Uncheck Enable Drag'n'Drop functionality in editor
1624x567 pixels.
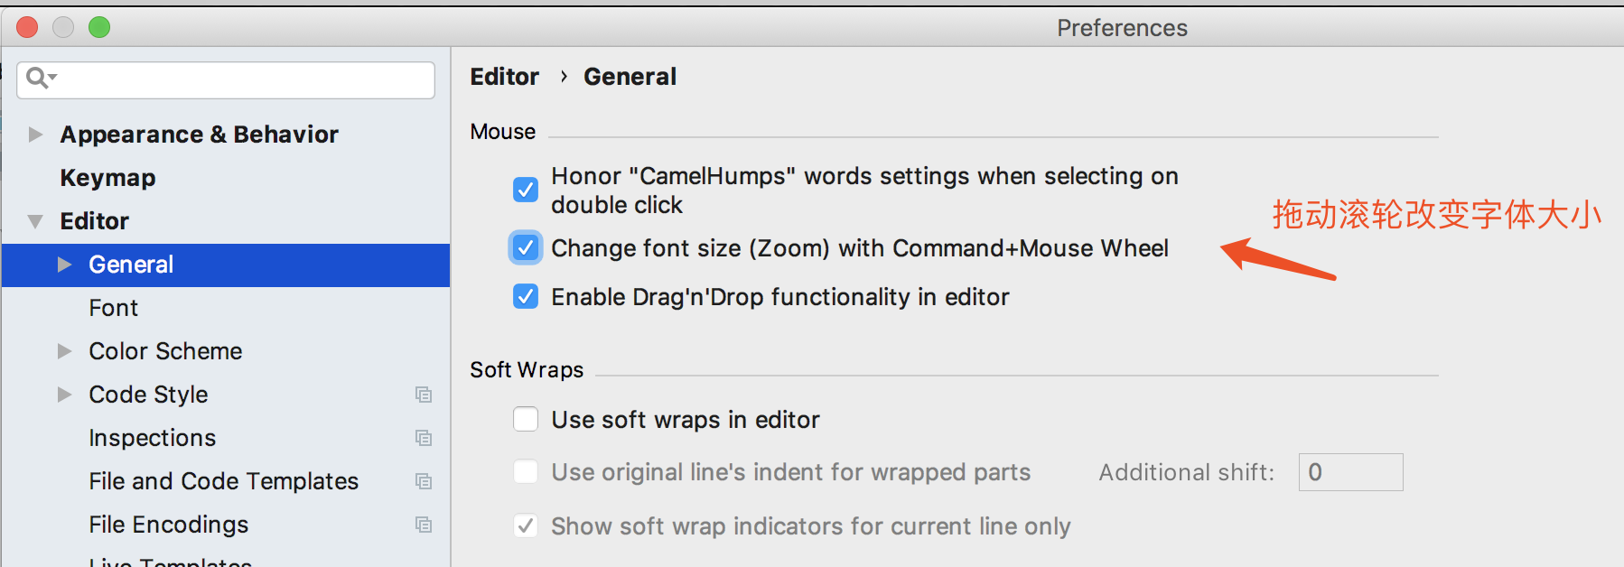[526, 297]
